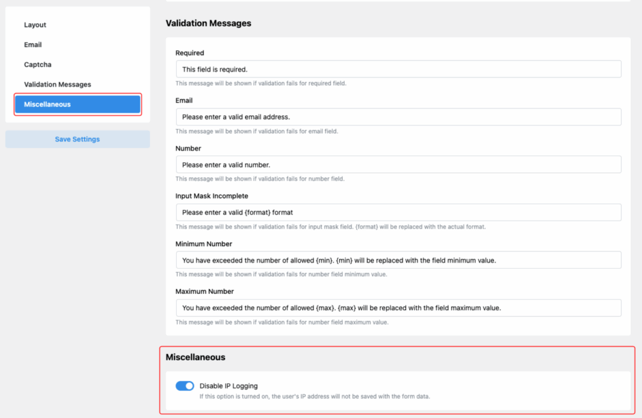642x418 pixels.
Task: Jump to Validation Messages sidebar item
Action: 57,85
